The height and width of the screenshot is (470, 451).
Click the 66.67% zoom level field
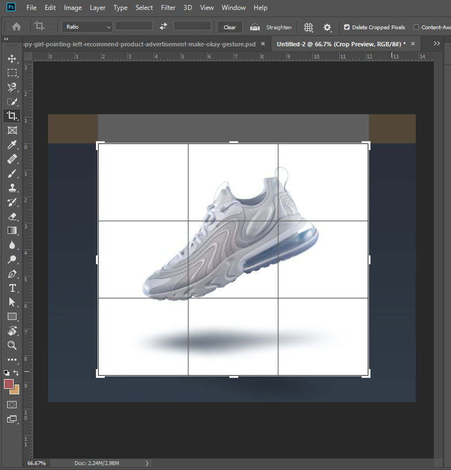tap(36, 463)
